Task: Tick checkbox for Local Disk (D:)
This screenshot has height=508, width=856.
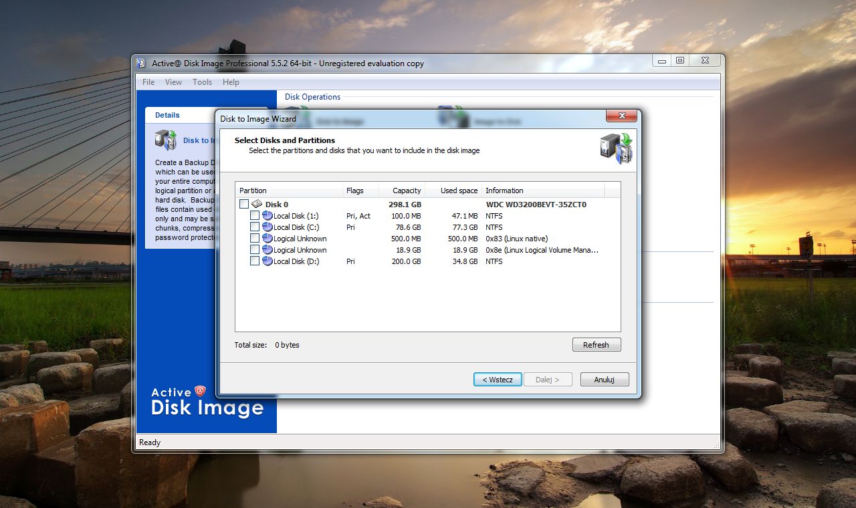Action: (x=255, y=261)
